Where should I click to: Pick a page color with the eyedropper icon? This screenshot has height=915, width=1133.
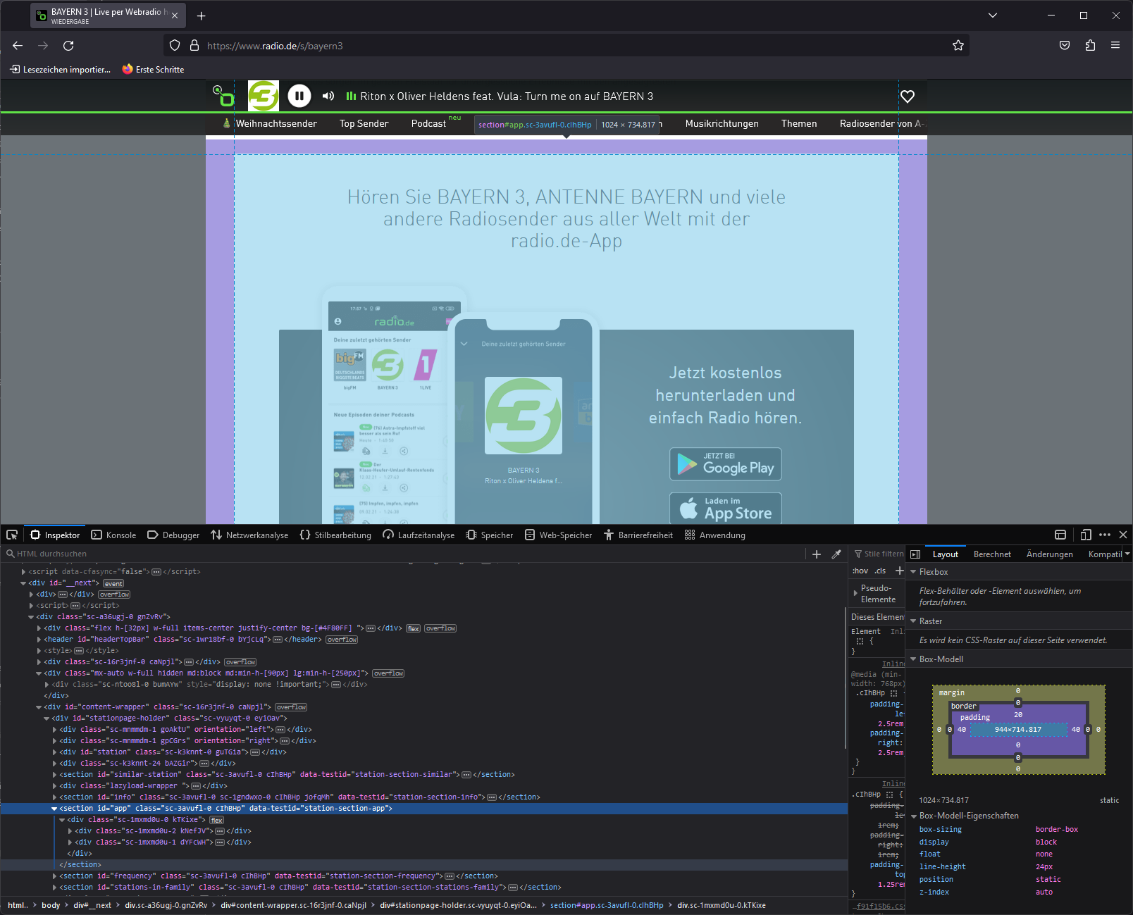click(x=836, y=554)
